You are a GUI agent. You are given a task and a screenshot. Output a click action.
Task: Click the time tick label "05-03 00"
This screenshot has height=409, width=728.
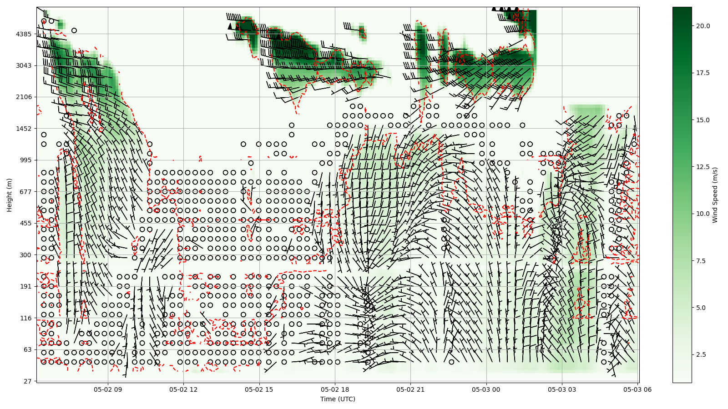pos(486,389)
